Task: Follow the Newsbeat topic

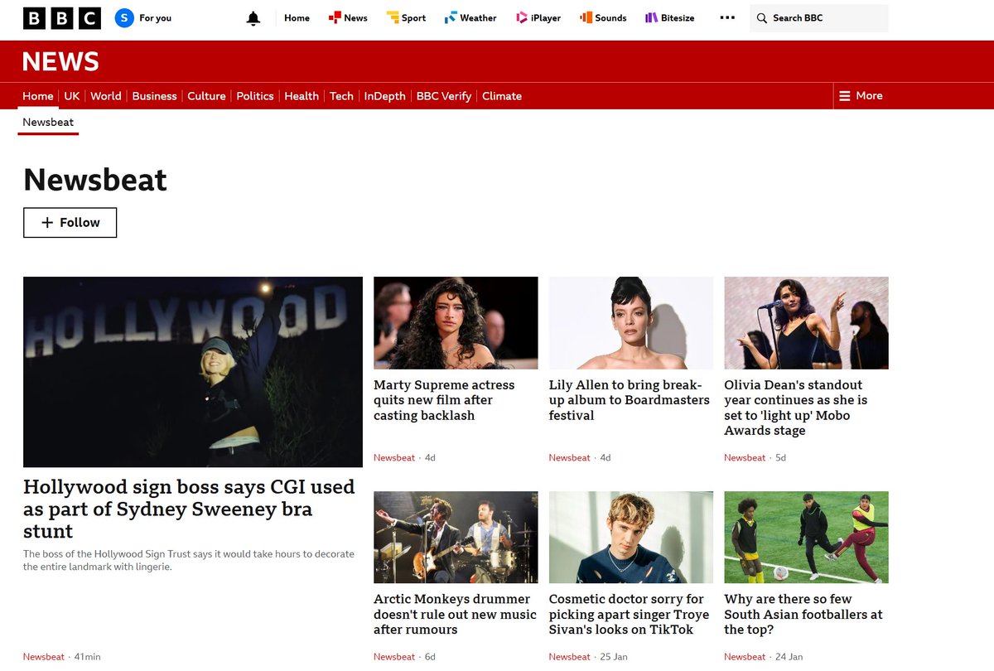Action: click(x=70, y=223)
